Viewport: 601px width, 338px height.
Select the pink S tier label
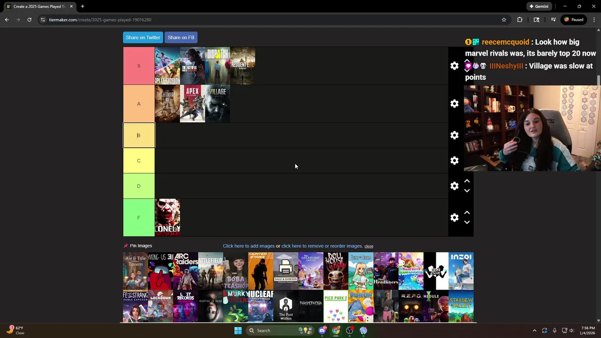click(x=139, y=66)
